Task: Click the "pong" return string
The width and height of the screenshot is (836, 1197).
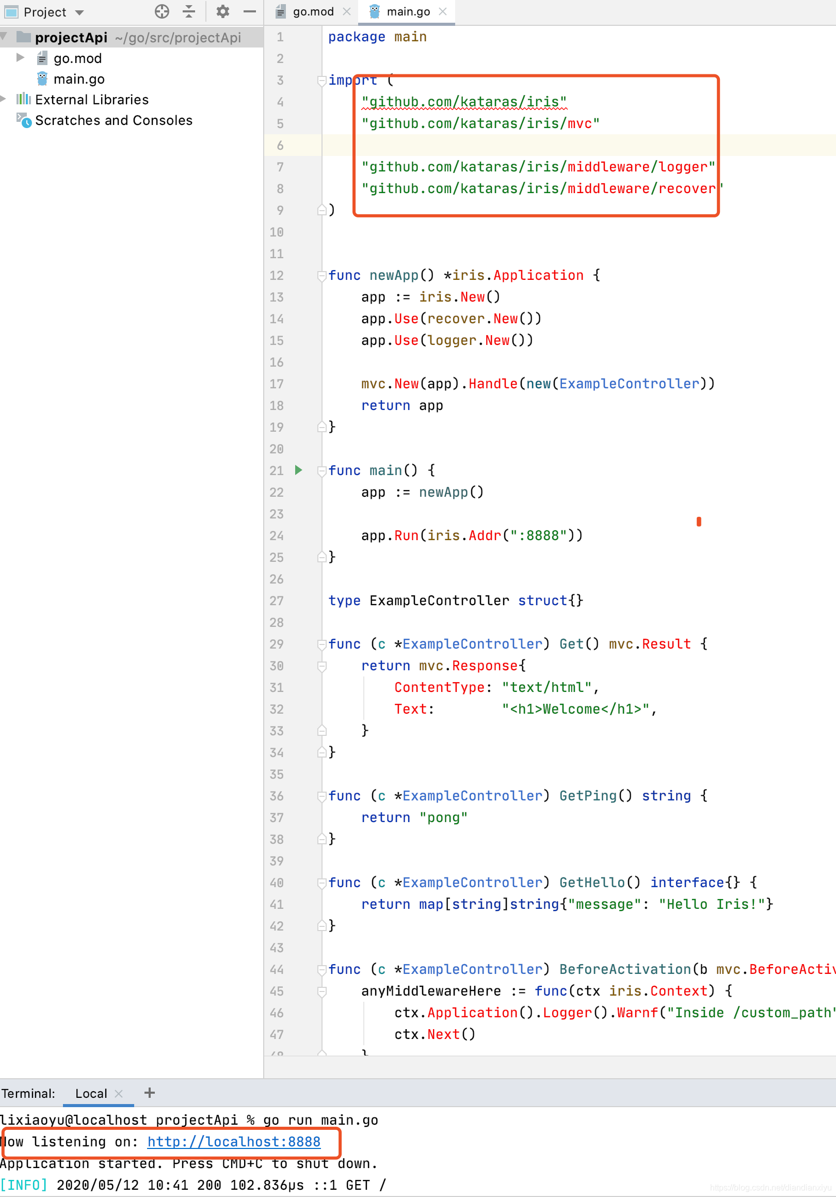Action: (x=443, y=817)
